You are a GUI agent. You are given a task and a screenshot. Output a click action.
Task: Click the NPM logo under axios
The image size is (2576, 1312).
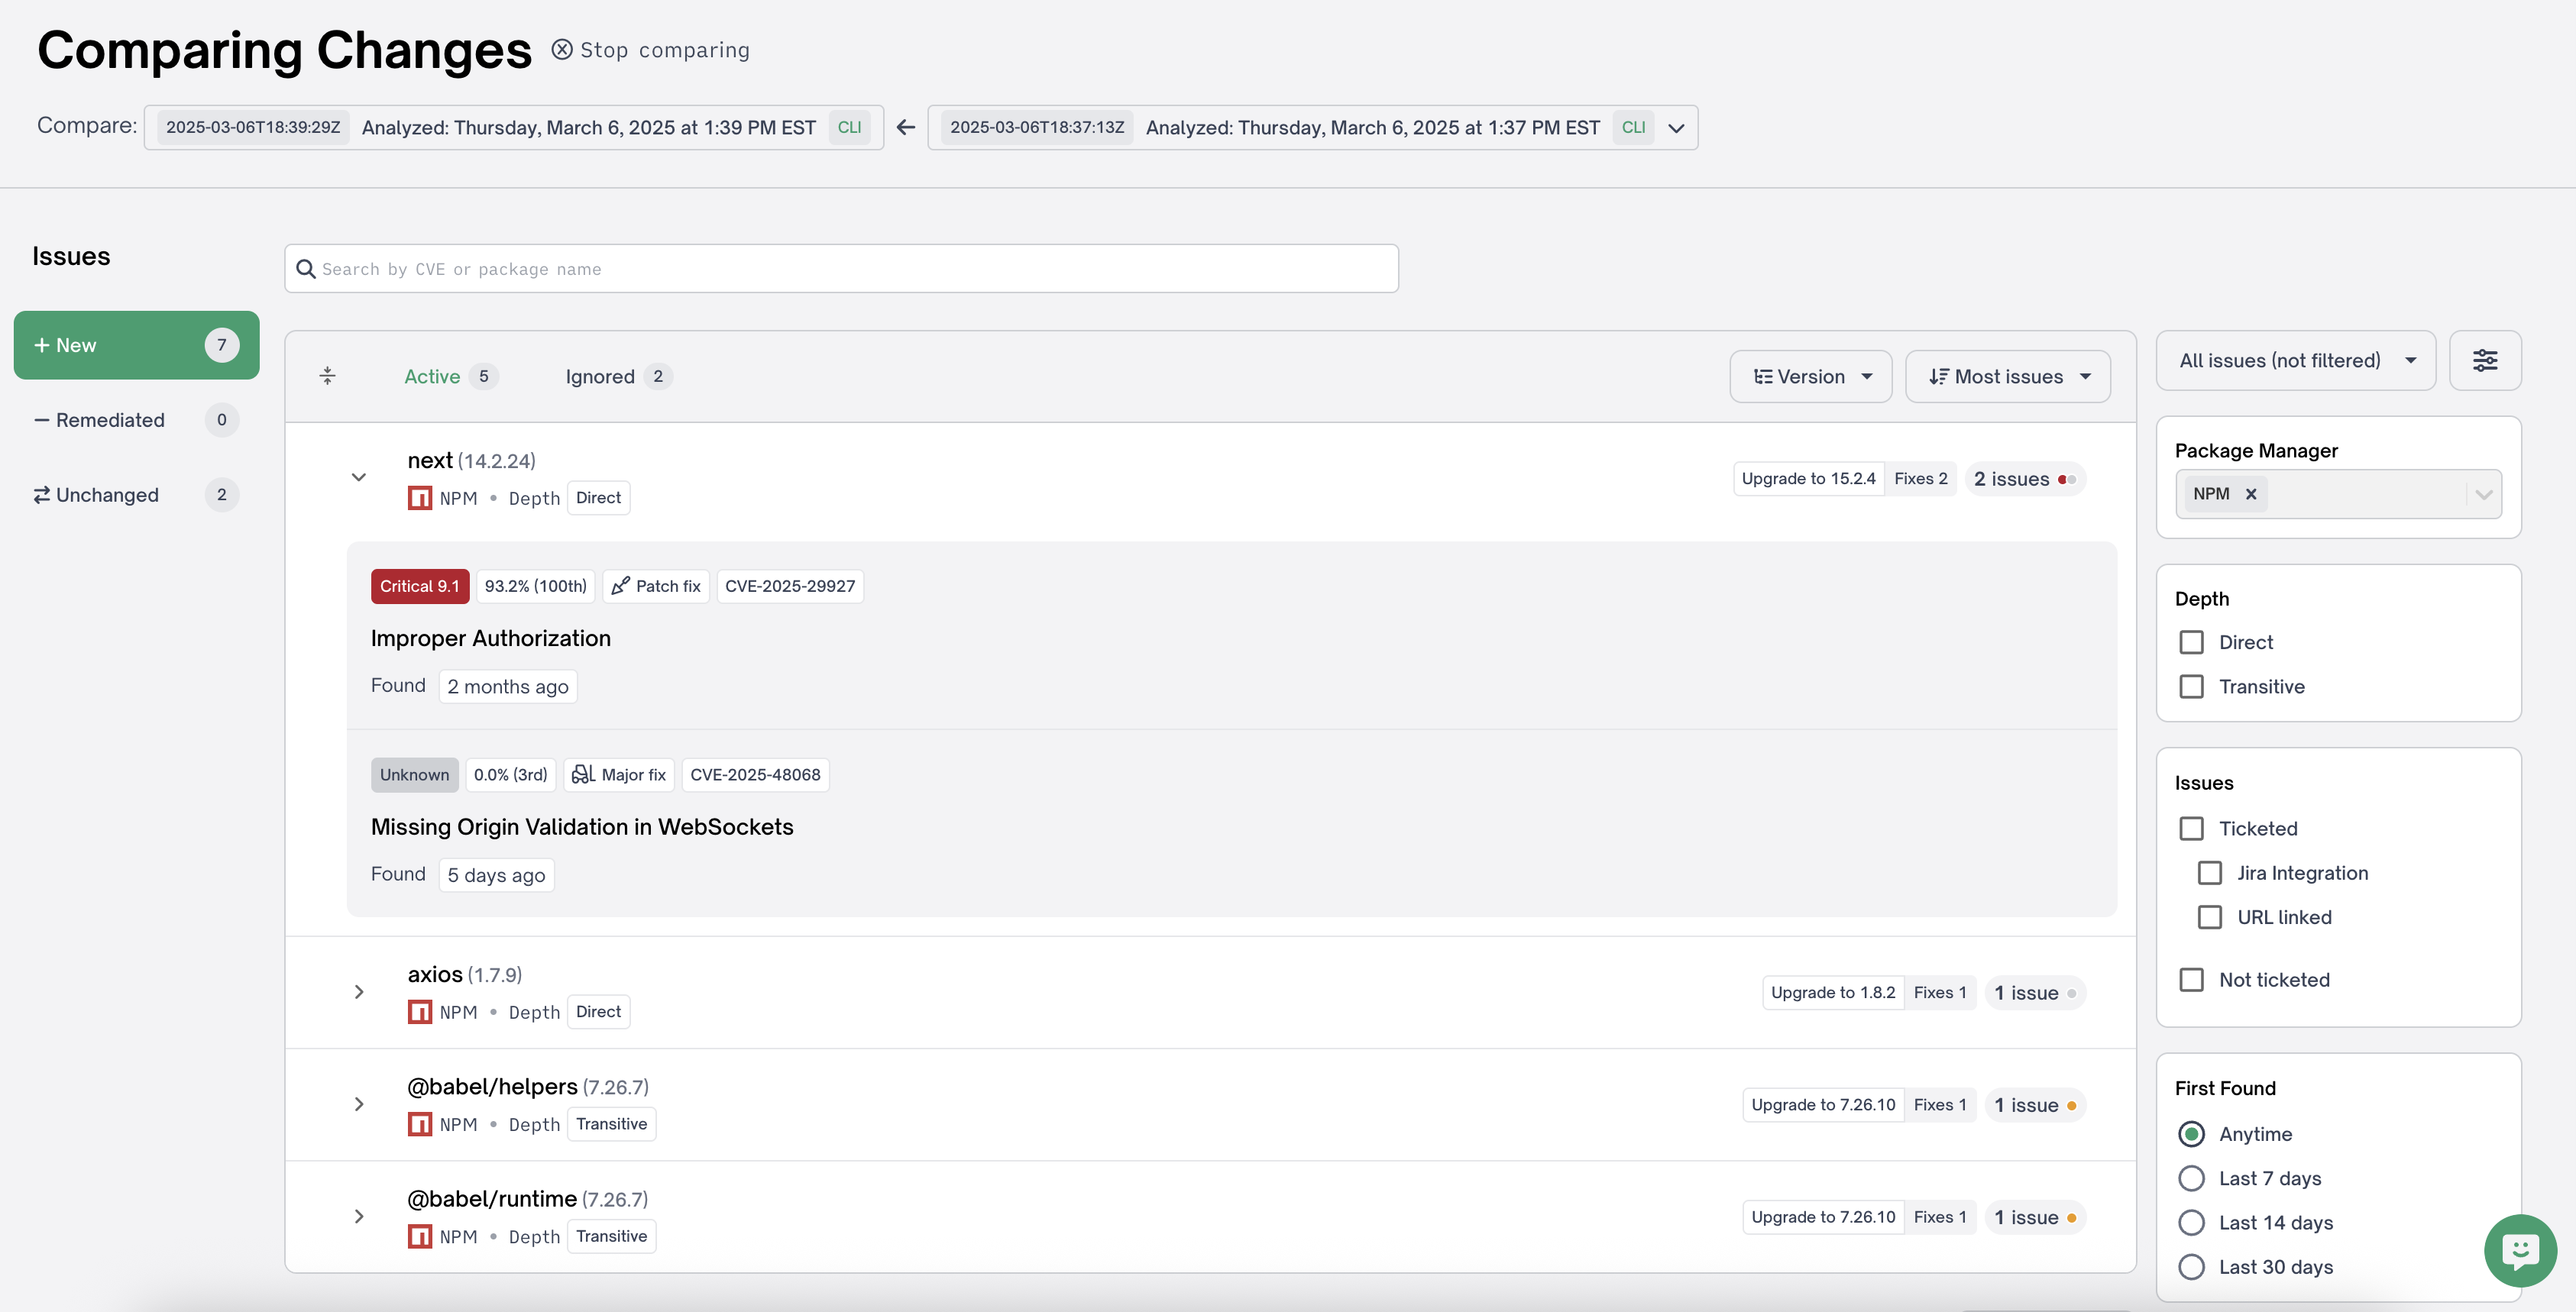point(420,1012)
